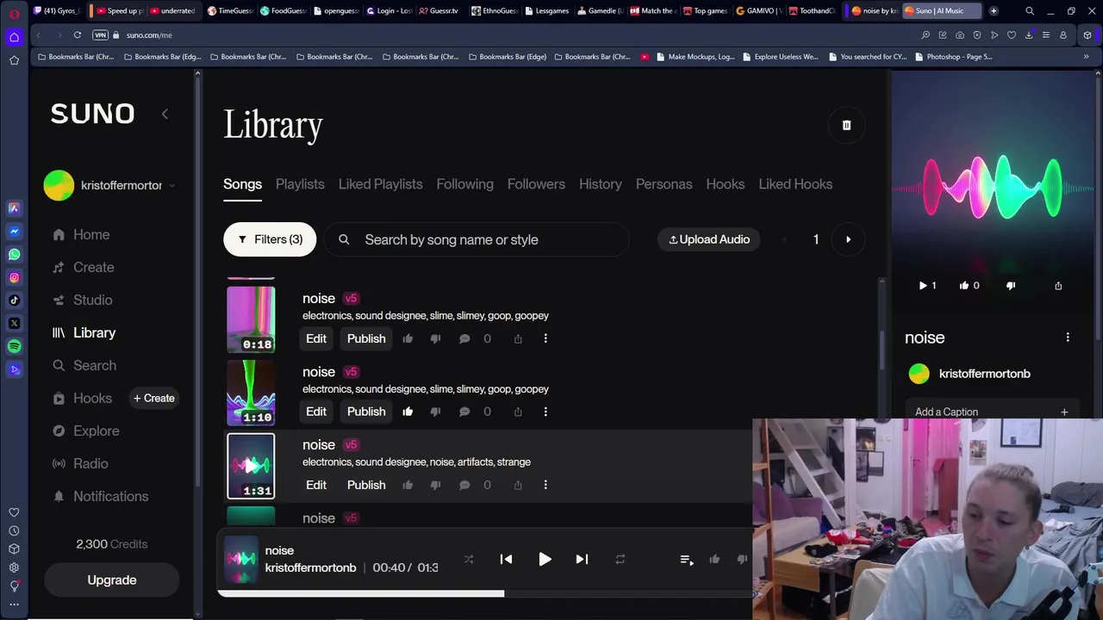Switch to the Liked Hooks tab
The height and width of the screenshot is (620, 1103).
tap(795, 183)
